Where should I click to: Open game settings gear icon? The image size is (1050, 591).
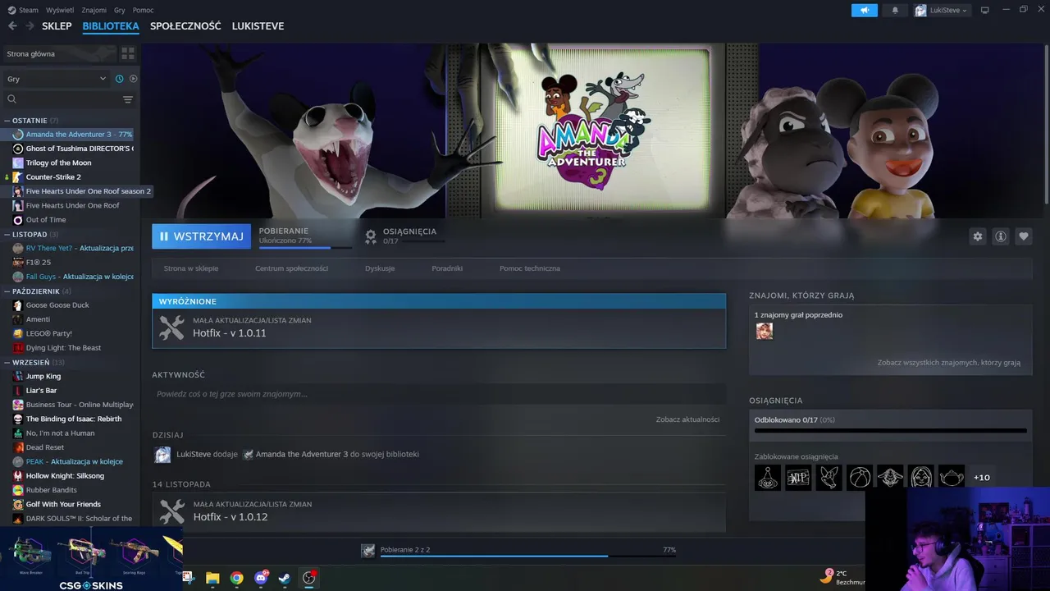(978, 236)
